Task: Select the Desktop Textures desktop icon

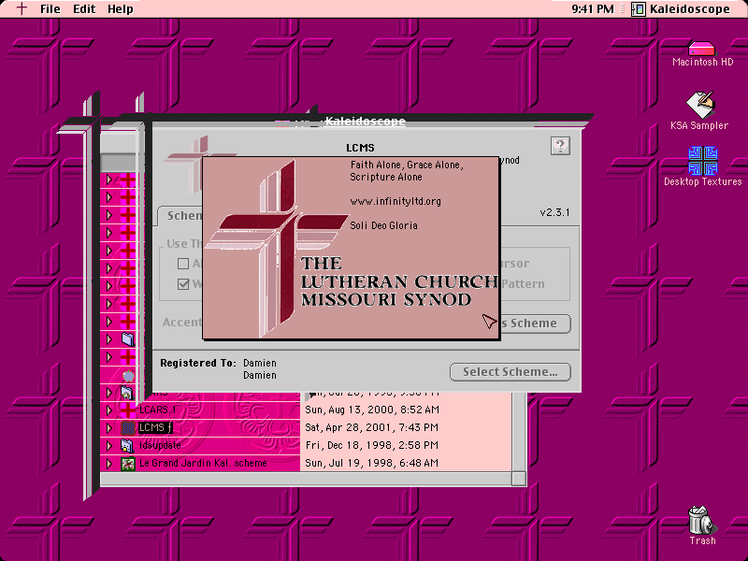Action: 703,161
